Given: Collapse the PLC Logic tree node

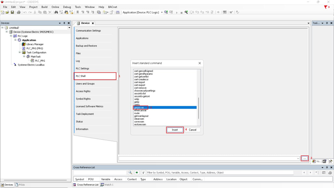Looking at the screenshot, I should pos(11,36).
